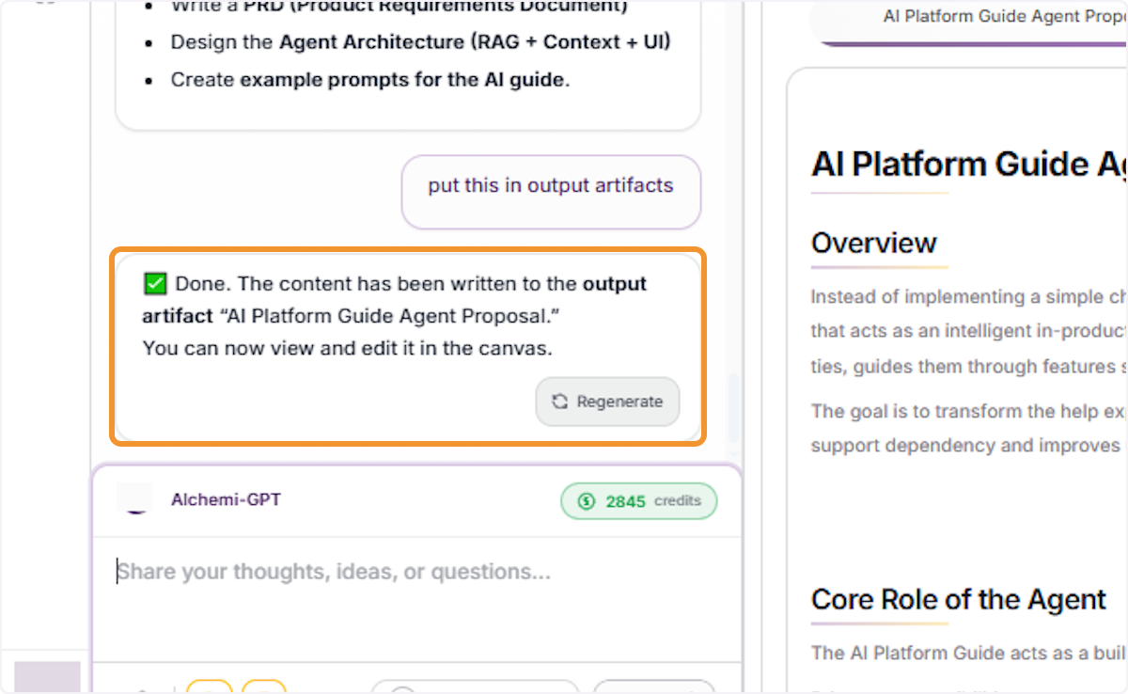Click the circular arrows regenerate icon
The height and width of the screenshot is (694, 1128).
pyautogui.click(x=559, y=402)
